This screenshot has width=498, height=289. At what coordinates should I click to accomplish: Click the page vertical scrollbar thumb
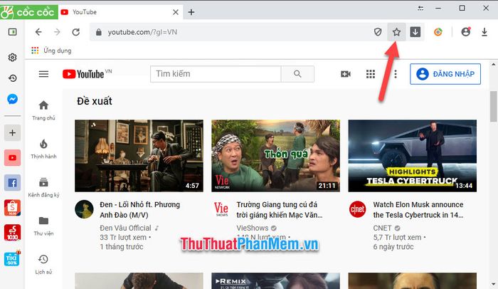coord(494,106)
